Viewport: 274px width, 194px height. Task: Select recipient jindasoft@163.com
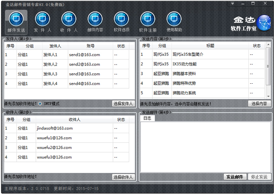[x=67, y=128]
